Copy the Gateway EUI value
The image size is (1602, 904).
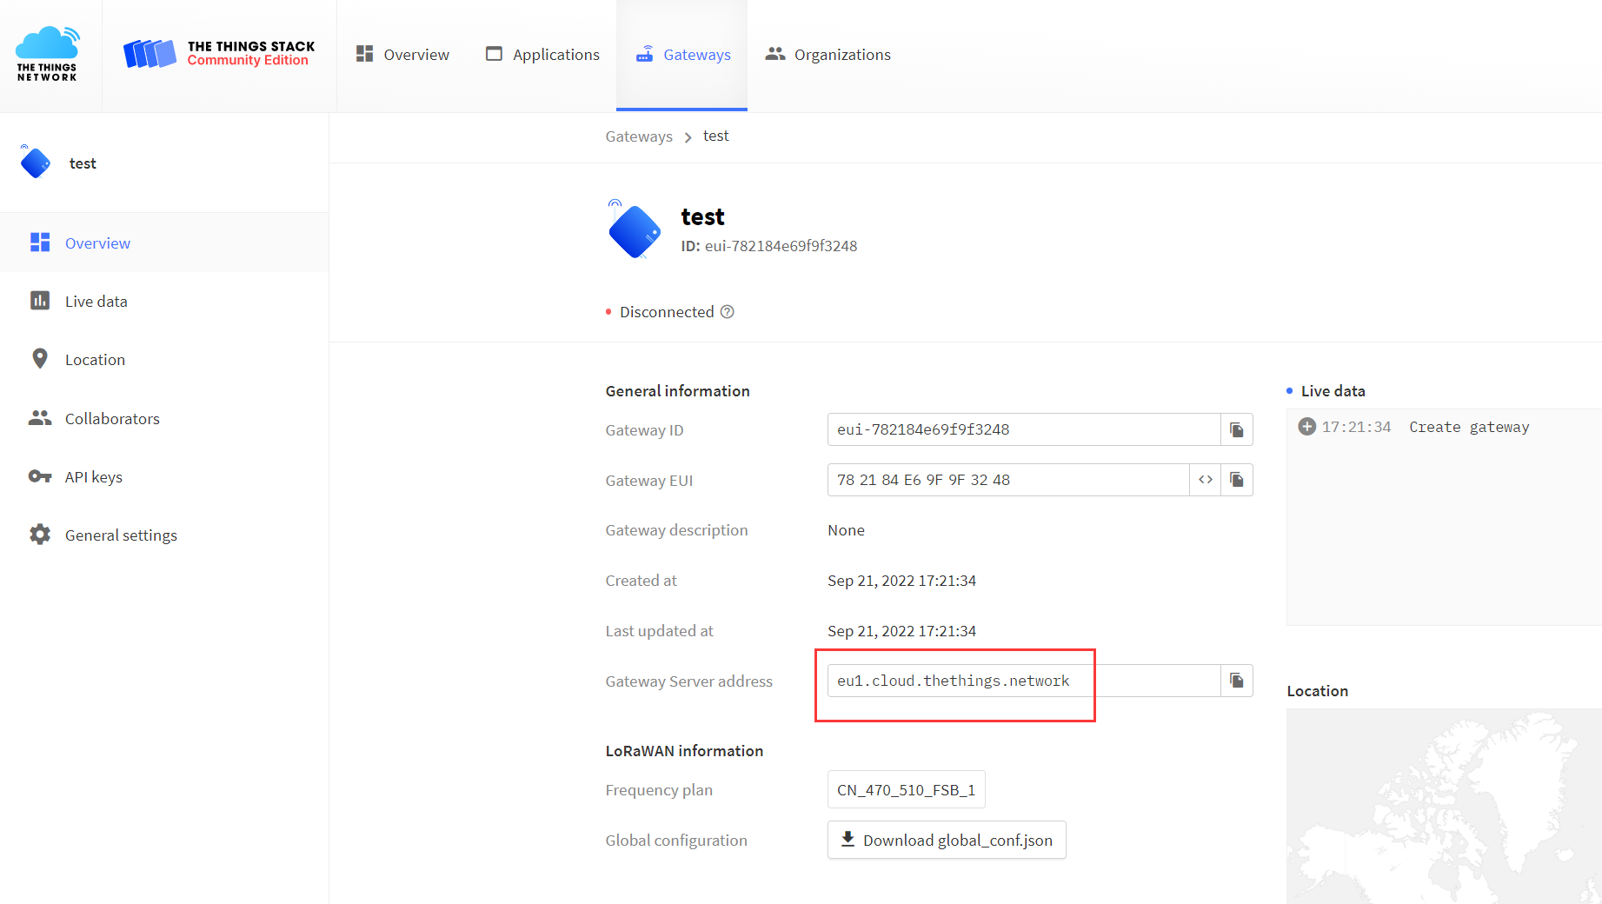tap(1236, 480)
